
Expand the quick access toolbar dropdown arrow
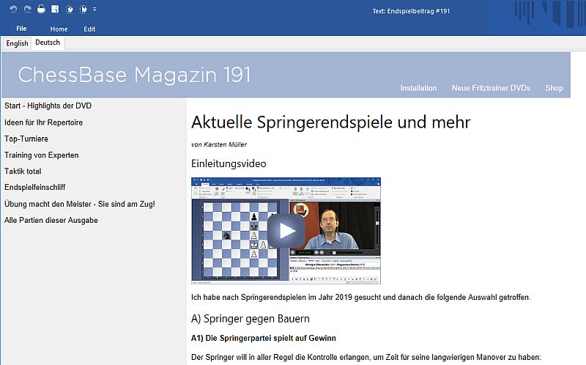point(94,10)
